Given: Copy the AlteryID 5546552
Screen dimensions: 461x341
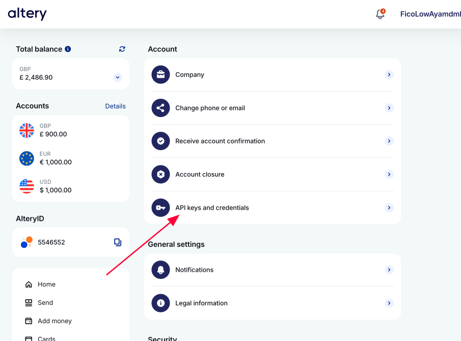Looking at the screenshot, I should click(x=118, y=242).
